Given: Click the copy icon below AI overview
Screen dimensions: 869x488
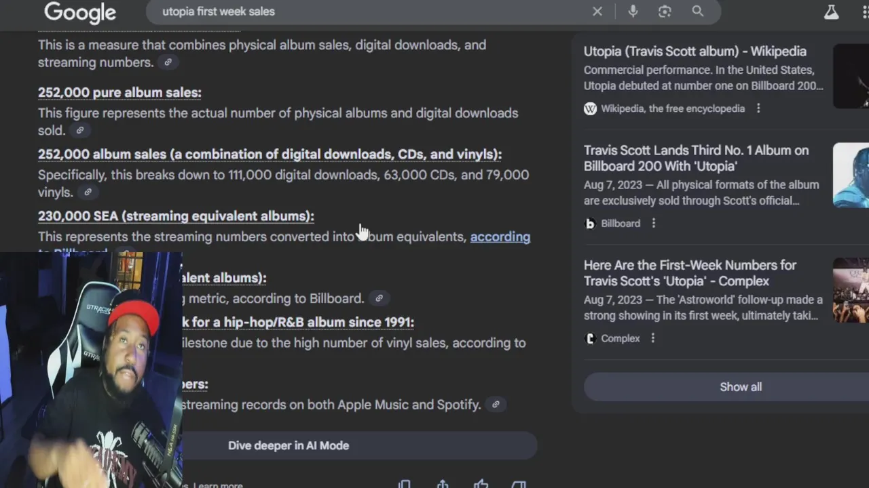Looking at the screenshot, I should click(405, 484).
